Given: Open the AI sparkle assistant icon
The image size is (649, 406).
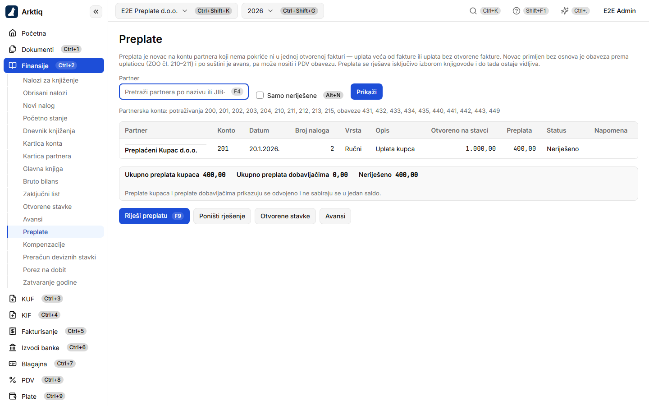Looking at the screenshot, I should (x=565, y=11).
